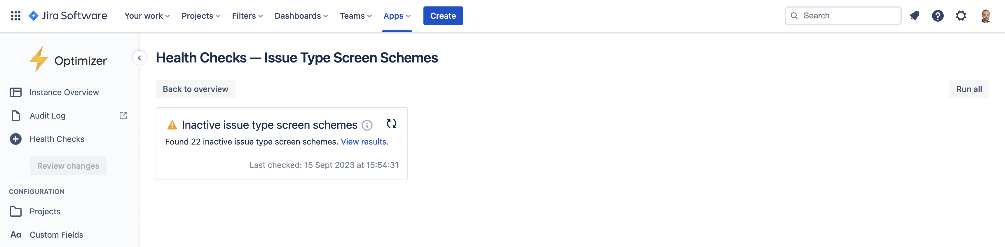Viewport: 1005px width, 247px height.
Task: Click inside the Search field
Action: [843, 15]
